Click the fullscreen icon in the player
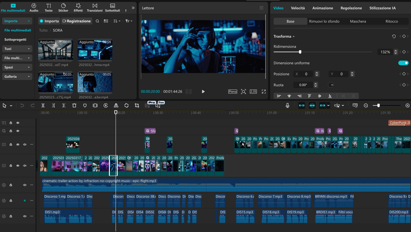411x232 pixels. pos(264,91)
